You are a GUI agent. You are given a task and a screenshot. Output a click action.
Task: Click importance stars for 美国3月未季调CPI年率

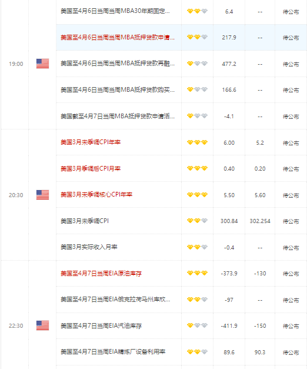pyautogui.click(x=197, y=142)
